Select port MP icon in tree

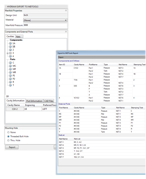[x=10, y=69]
